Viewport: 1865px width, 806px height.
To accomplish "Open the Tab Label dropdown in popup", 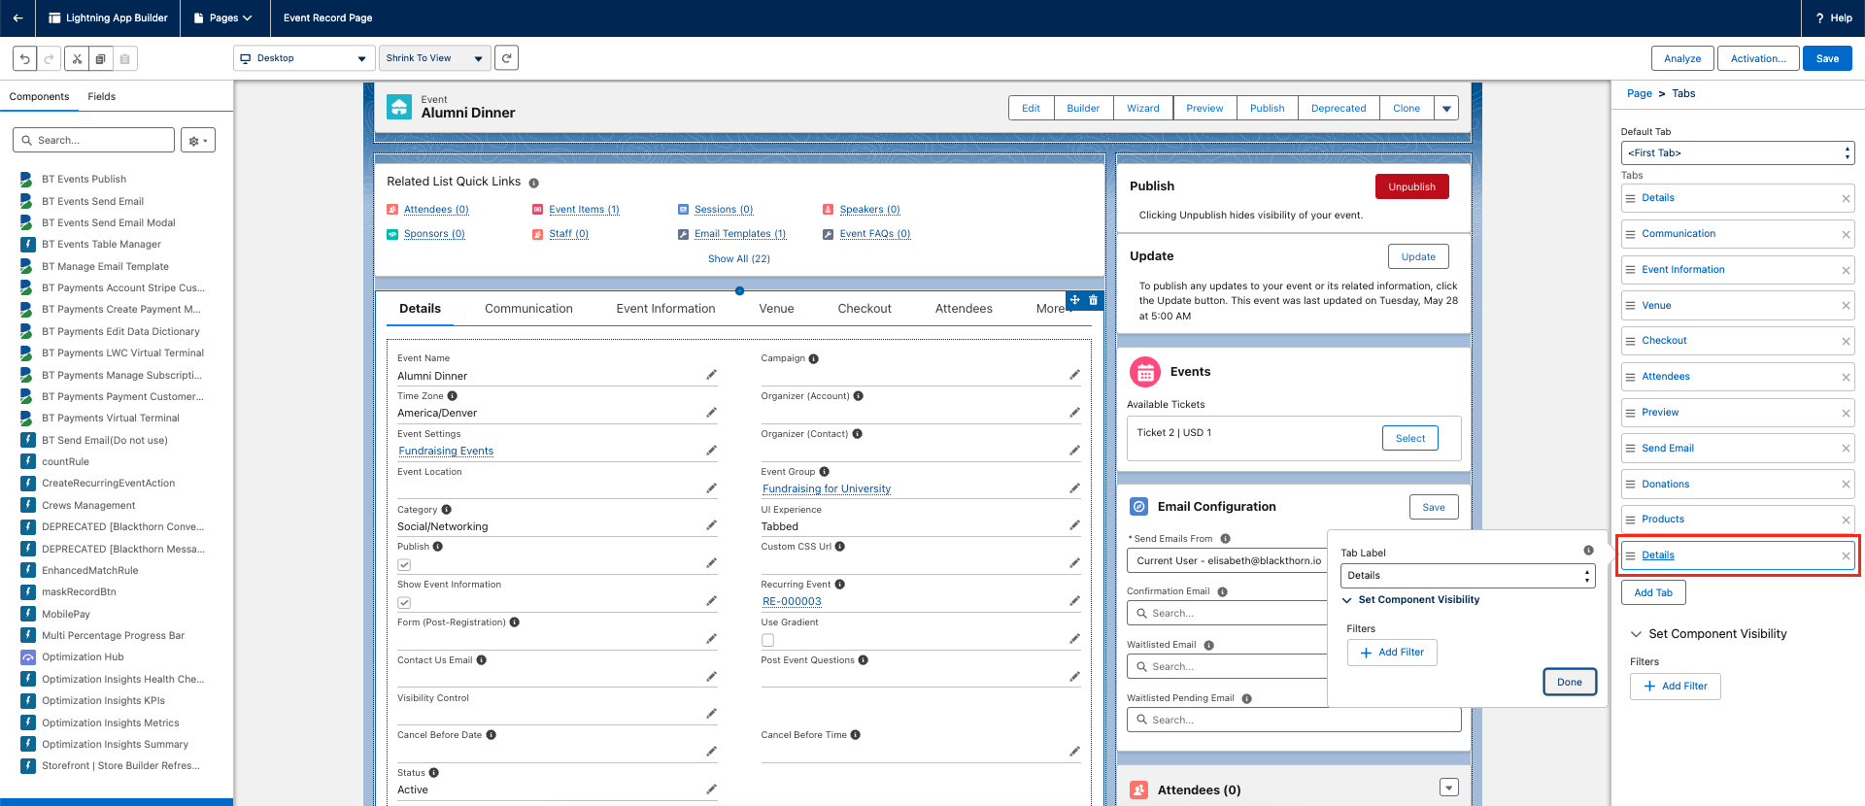I will [x=1467, y=576].
